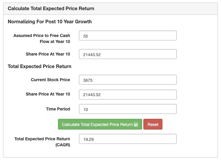Click the 'Normalizing For Post 10 Year Growth' heading

(50, 21)
